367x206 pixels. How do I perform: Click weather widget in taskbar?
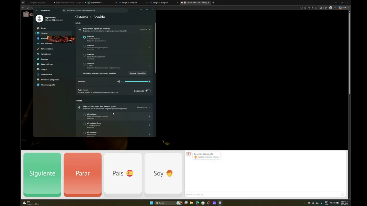pos(31,203)
